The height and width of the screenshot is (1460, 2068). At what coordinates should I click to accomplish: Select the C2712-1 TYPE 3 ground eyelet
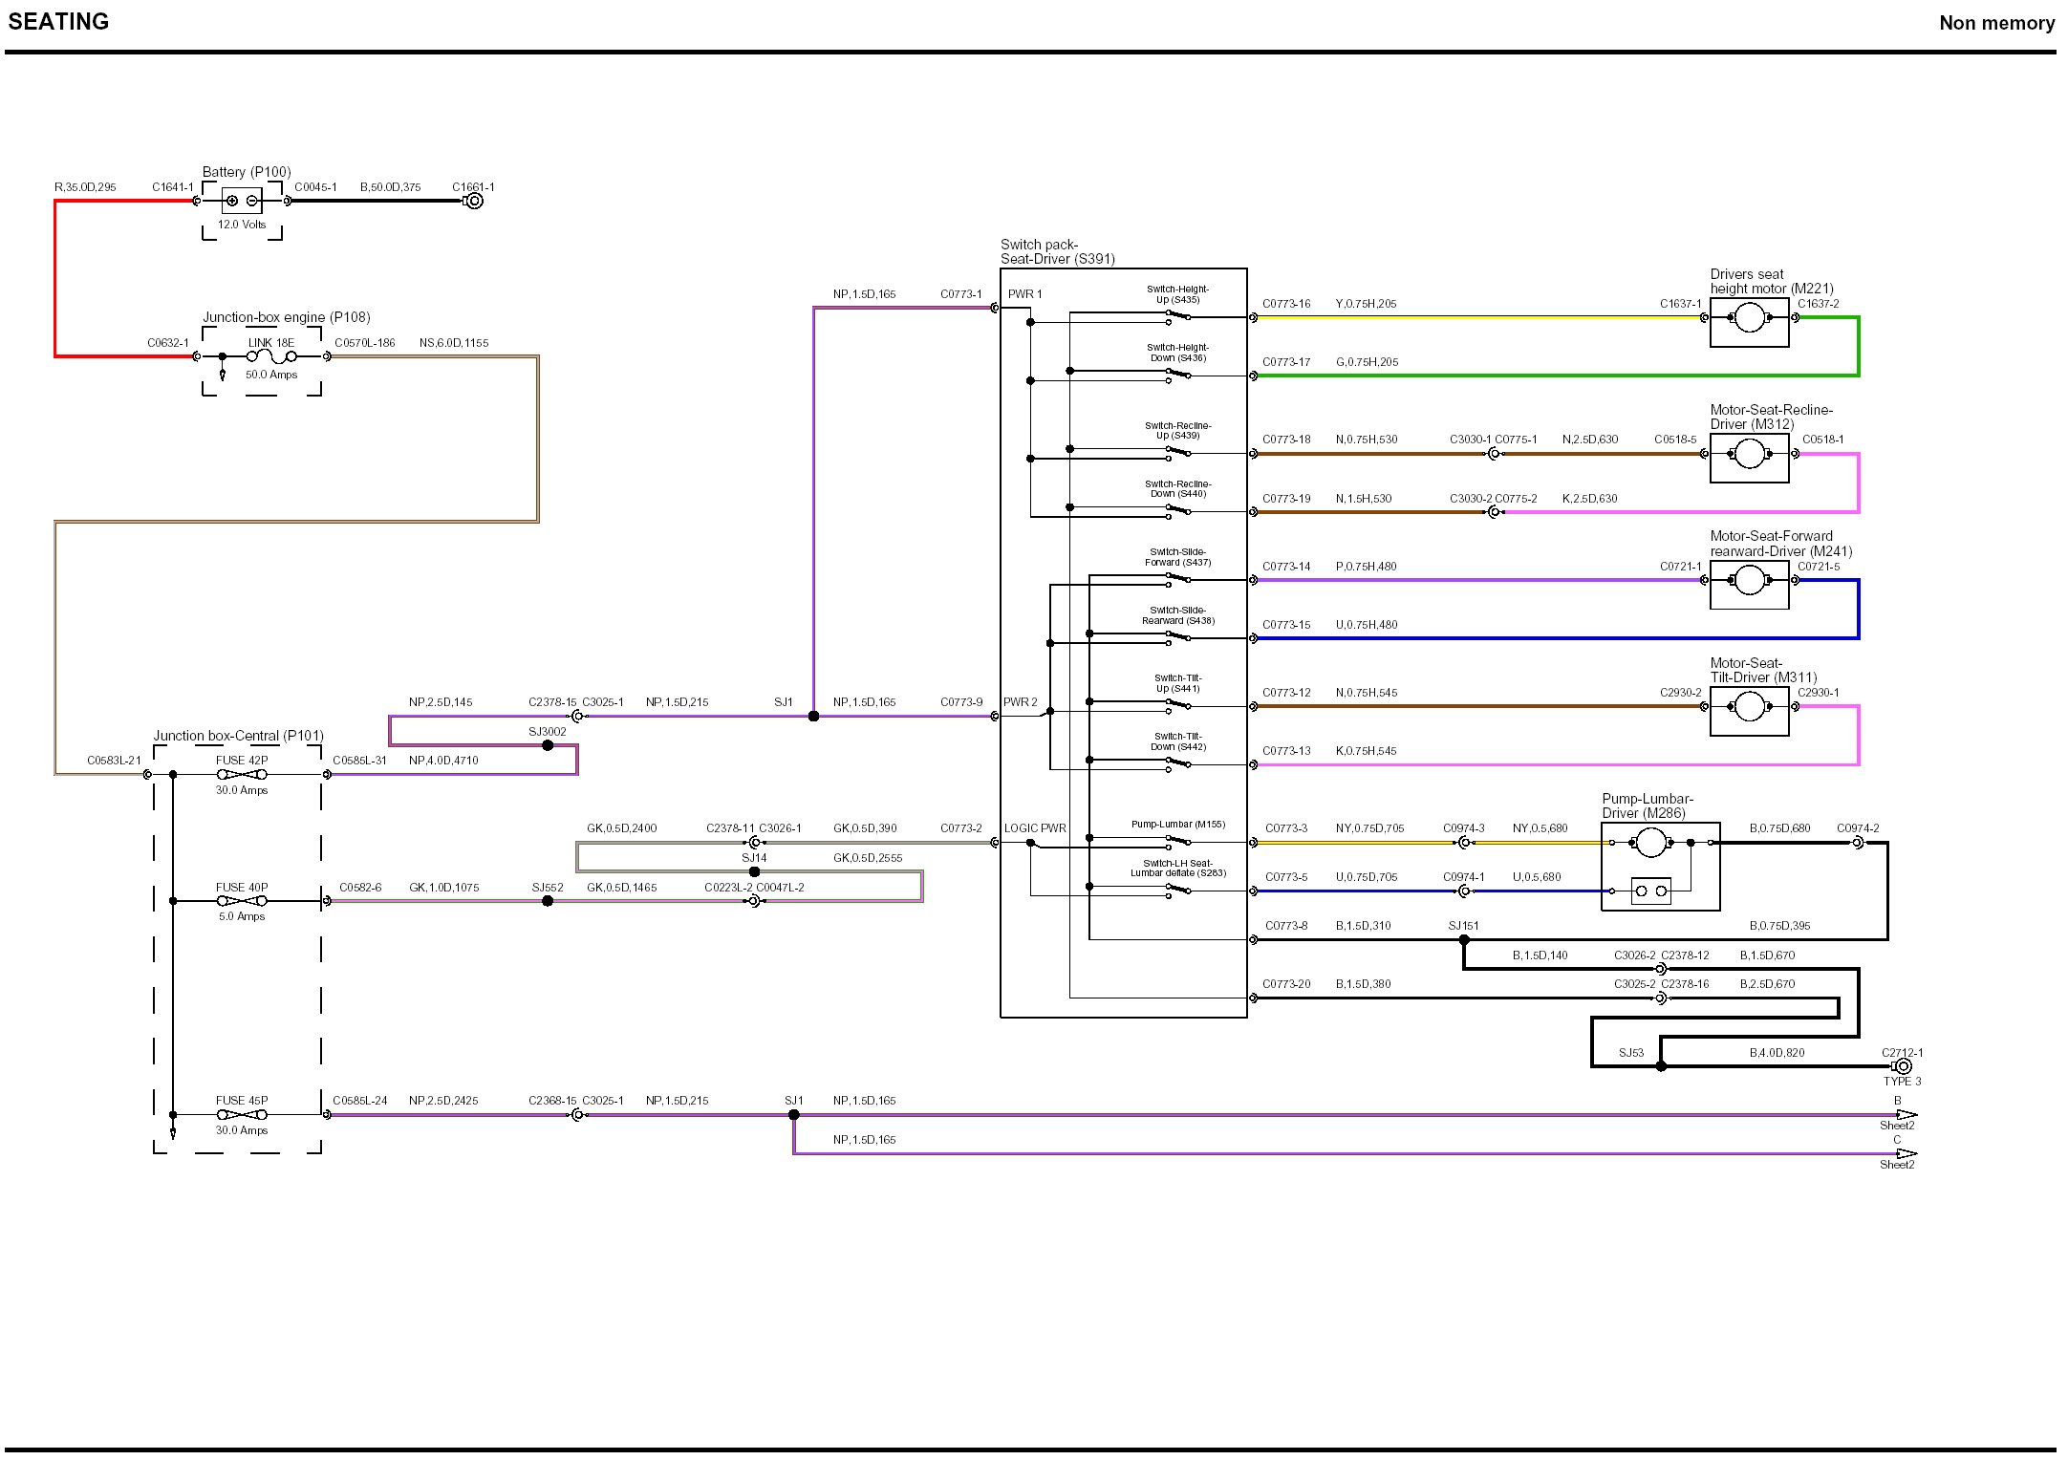click(1903, 1066)
